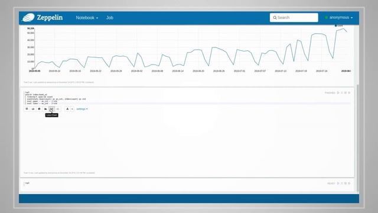Open the Notebook dropdown menu
This screenshot has height=213, width=378.
[x=87, y=18]
